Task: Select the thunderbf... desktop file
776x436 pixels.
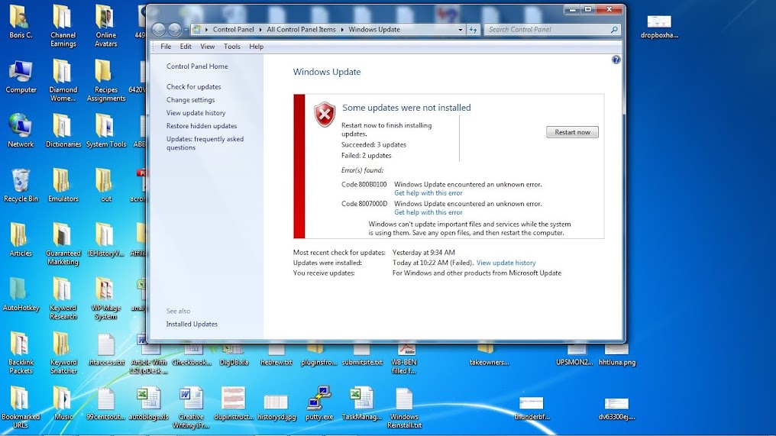Action: [x=532, y=409]
